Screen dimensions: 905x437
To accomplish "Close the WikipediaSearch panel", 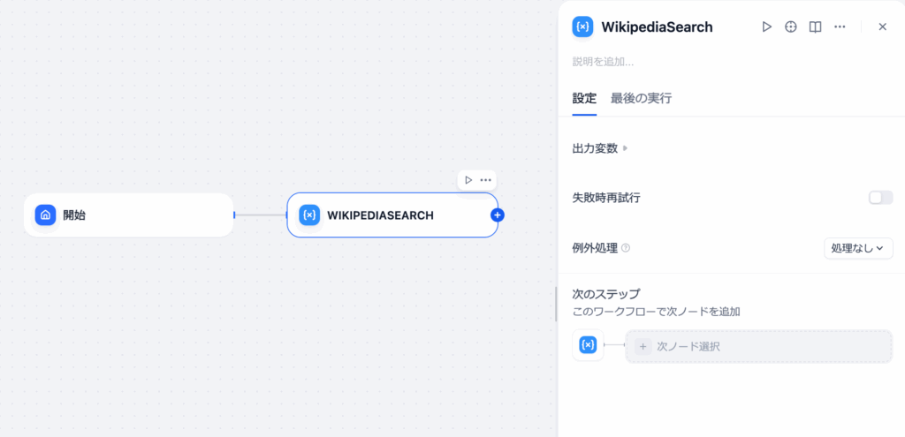I will 882,27.
